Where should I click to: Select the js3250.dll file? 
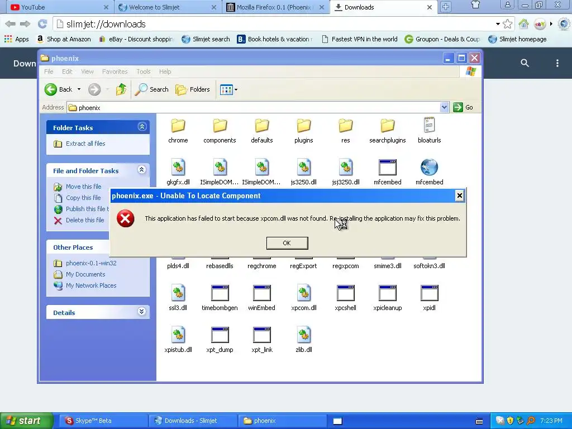point(303,173)
